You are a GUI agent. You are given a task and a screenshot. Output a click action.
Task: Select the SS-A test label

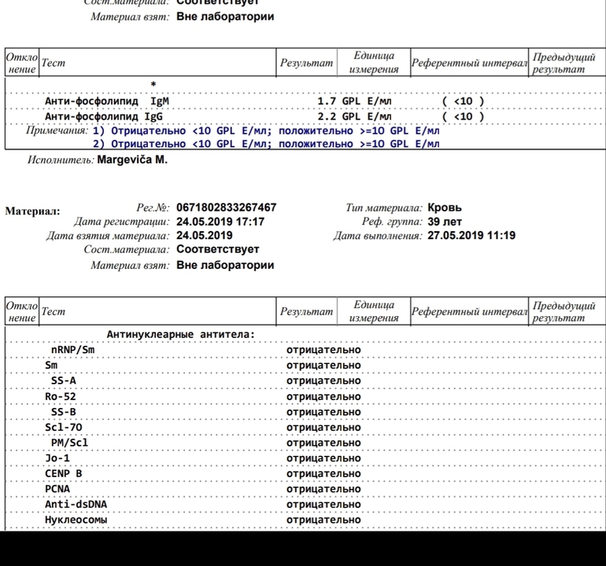tap(64, 380)
